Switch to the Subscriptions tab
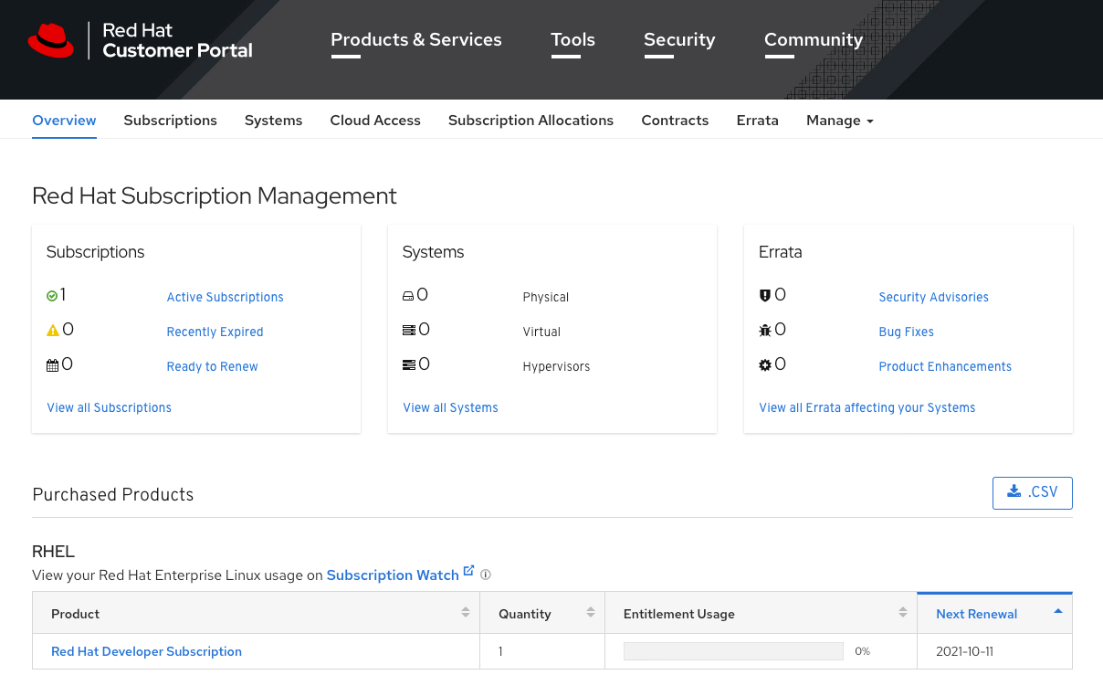The image size is (1103, 675). (x=170, y=120)
